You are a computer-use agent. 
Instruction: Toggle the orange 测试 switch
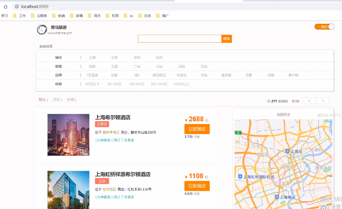(x=324, y=27)
